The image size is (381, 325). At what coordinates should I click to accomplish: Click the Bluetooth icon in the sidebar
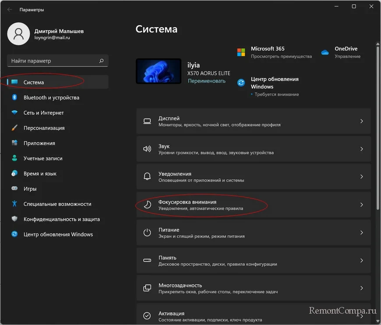[14, 97]
